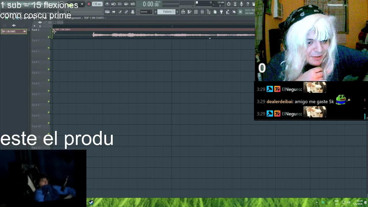Open the Piano roll view icon

tap(189, 12)
